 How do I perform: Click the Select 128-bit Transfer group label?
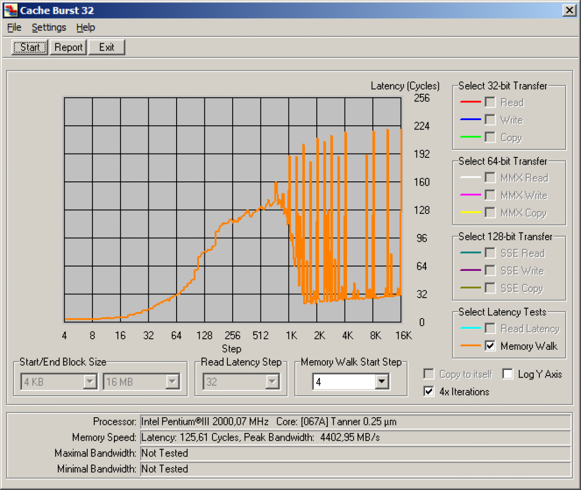click(x=505, y=236)
